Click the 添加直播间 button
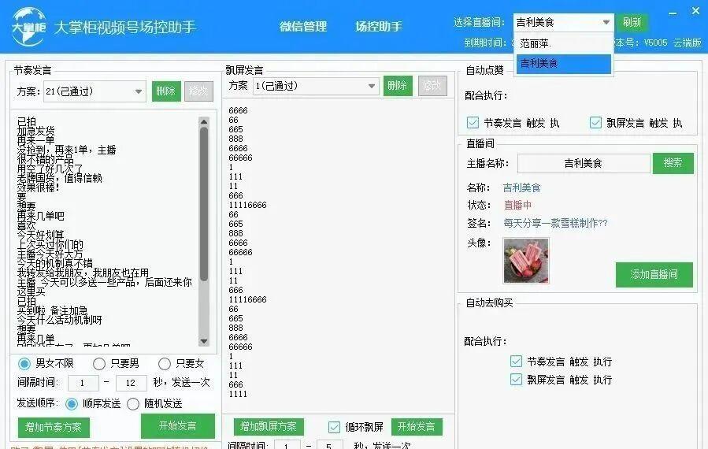The height and width of the screenshot is (449, 708). point(654,274)
